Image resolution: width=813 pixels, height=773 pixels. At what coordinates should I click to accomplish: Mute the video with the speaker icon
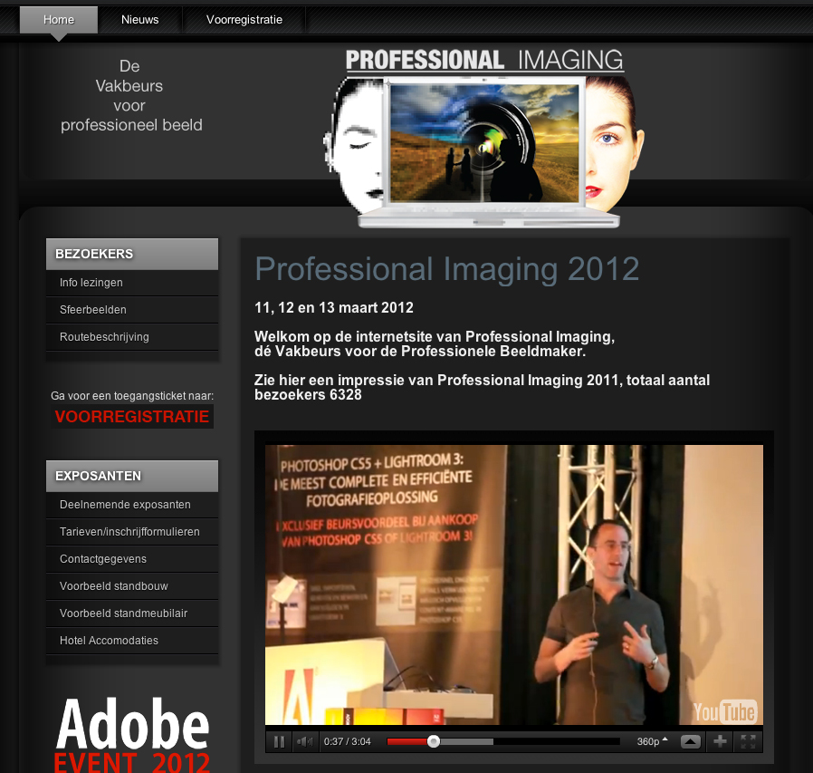(304, 741)
